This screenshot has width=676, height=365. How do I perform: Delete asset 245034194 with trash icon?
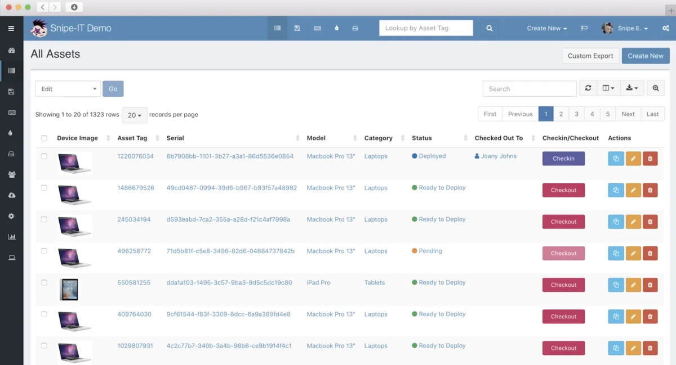tap(650, 222)
